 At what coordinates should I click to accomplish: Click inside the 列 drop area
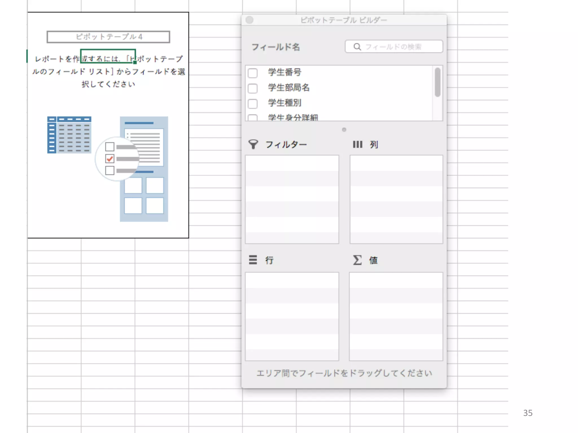click(x=396, y=199)
